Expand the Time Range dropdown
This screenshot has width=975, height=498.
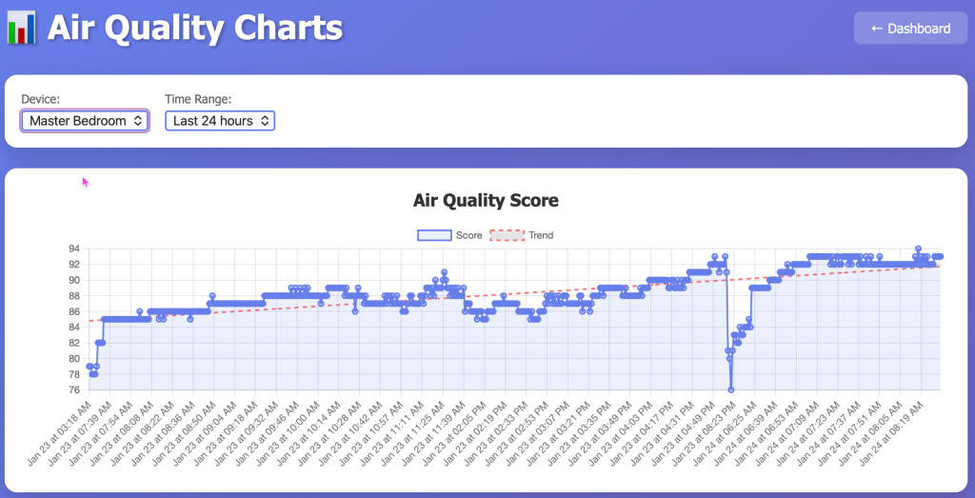point(220,121)
